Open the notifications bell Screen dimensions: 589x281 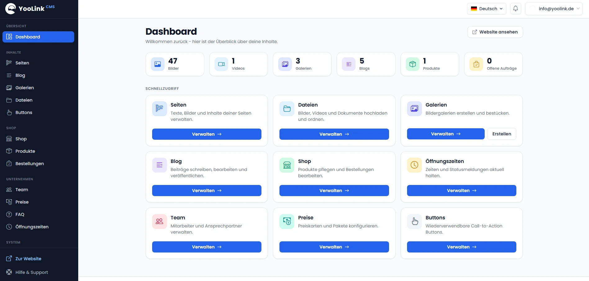point(515,9)
